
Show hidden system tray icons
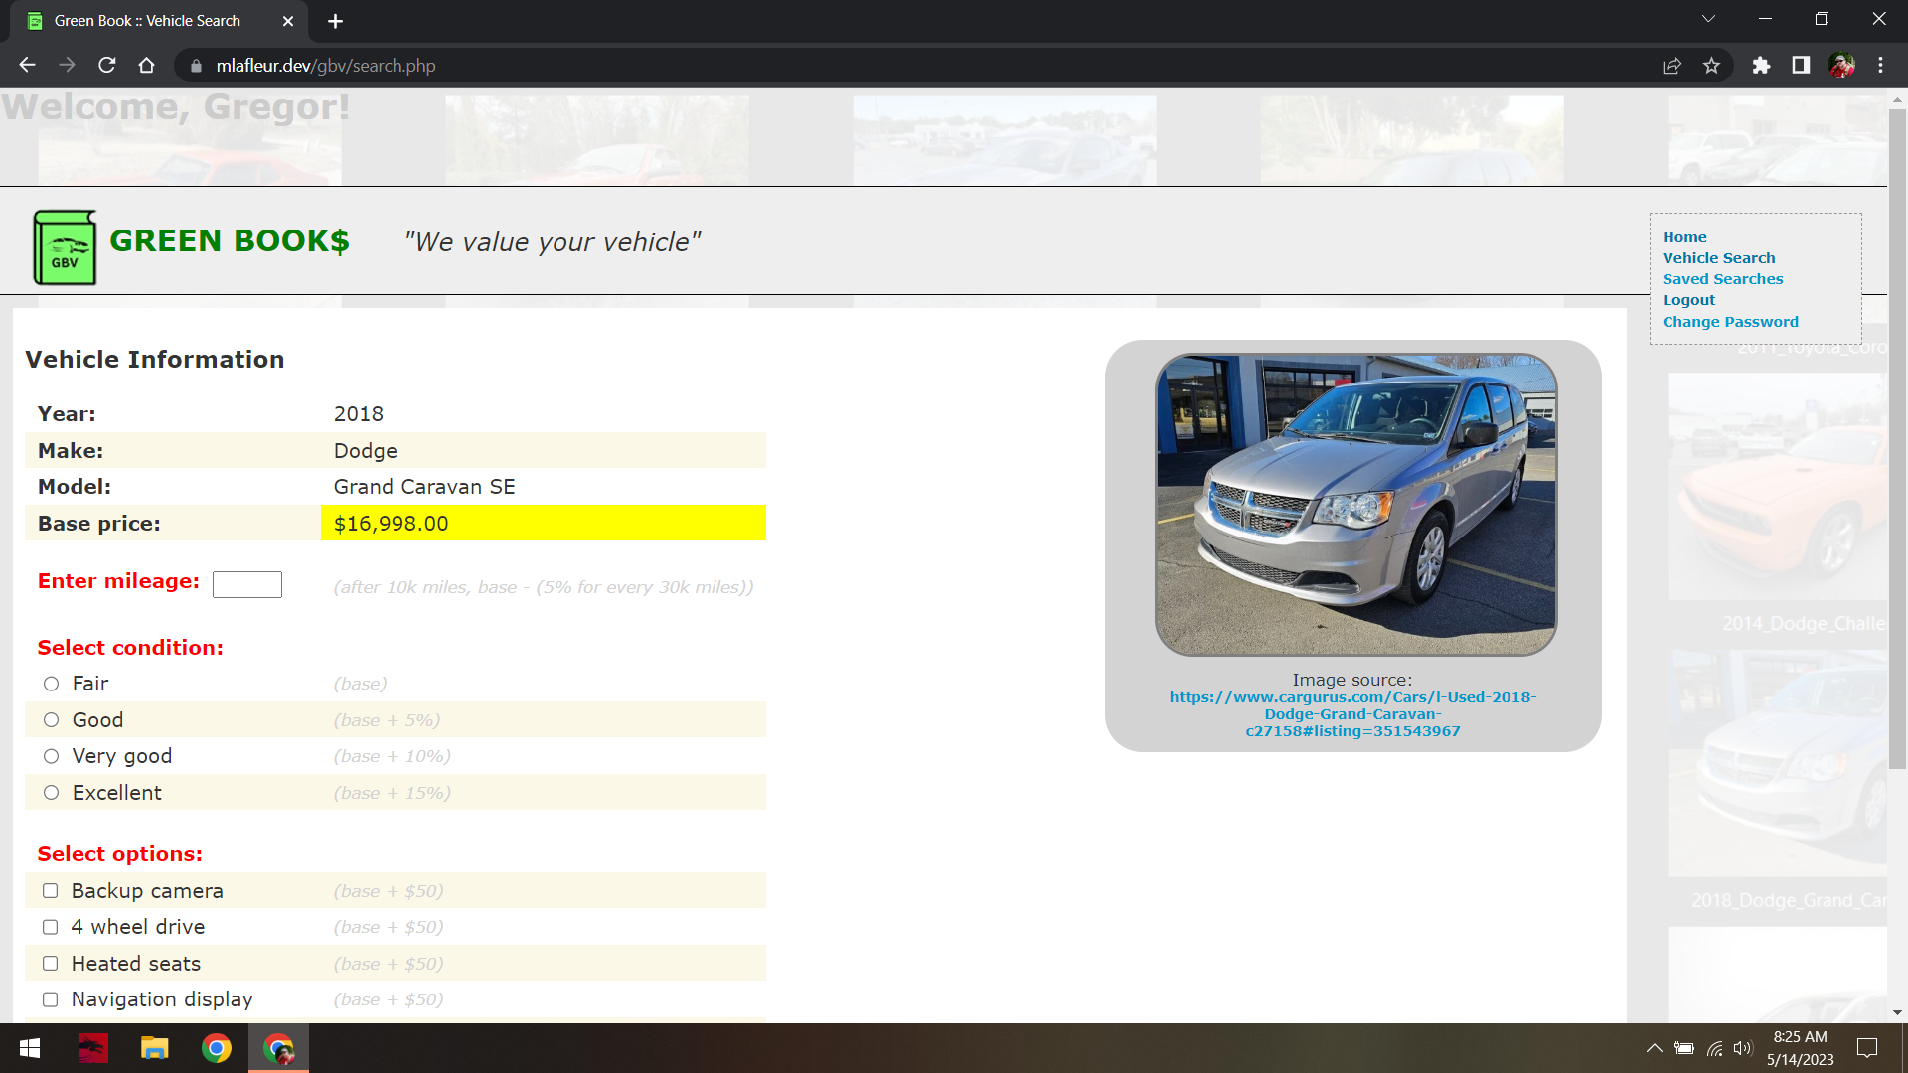[x=1654, y=1048]
